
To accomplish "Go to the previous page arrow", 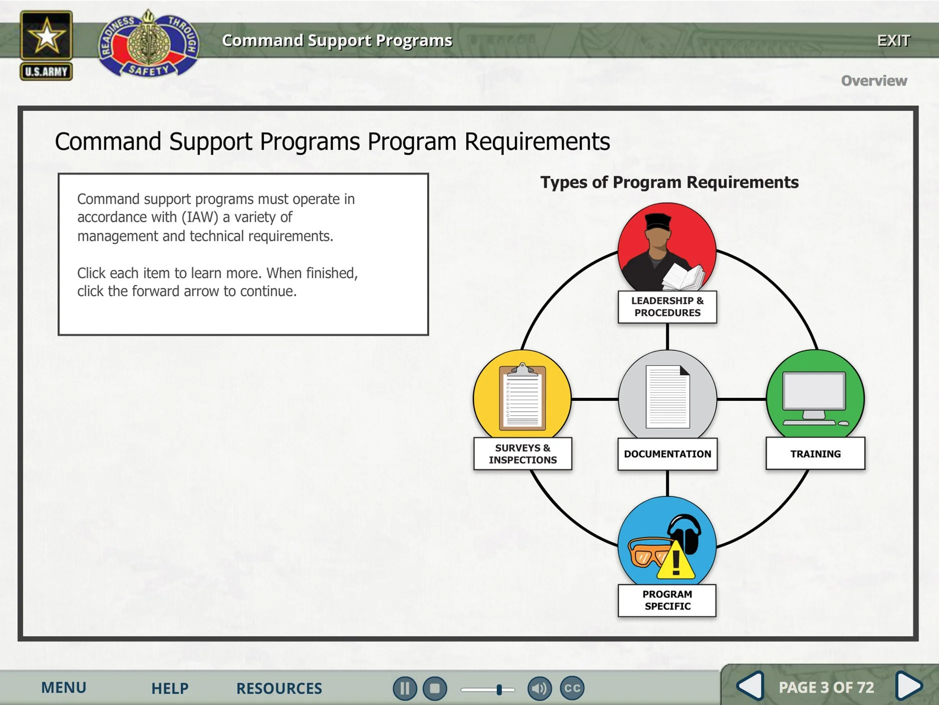I will click(x=750, y=686).
